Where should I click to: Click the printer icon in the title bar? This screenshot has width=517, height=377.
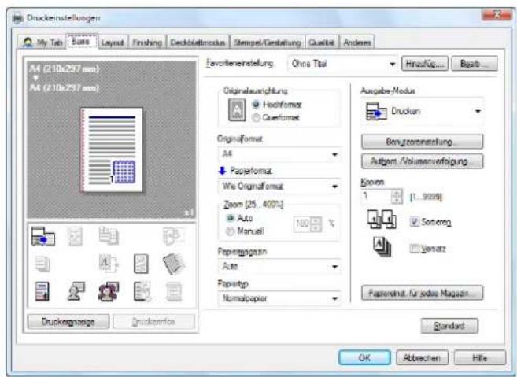pyautogui.click(x=17, y=18)
